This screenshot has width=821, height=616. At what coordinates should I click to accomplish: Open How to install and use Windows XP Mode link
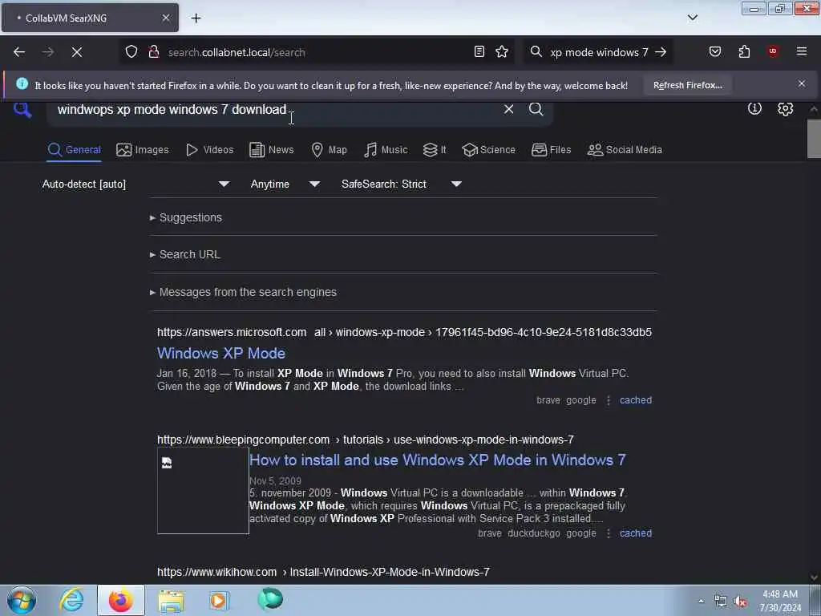click(437, 460)
